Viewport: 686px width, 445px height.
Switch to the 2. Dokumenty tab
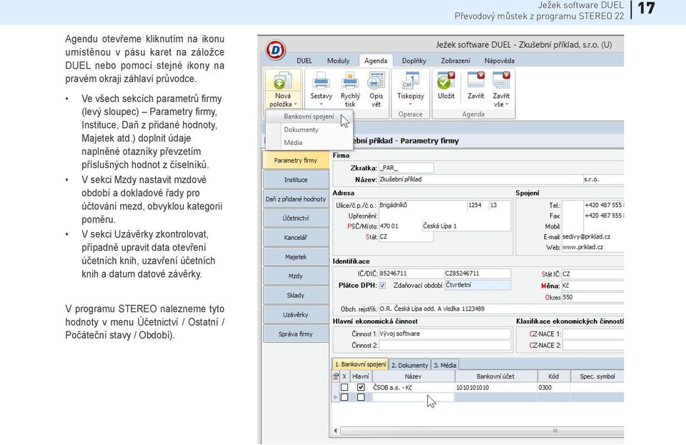(x=409, y=365)
